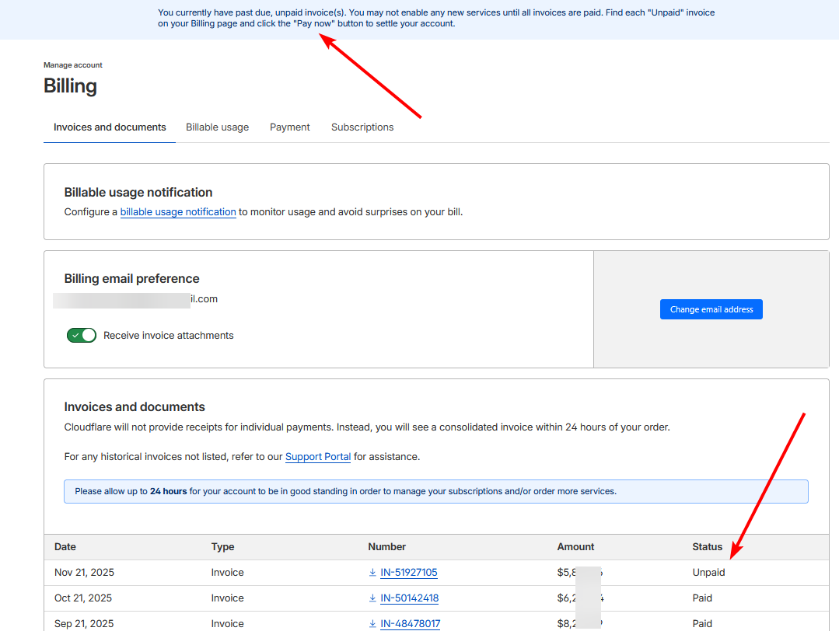Open the billable usage notification link
The width and height of the screenshot is (839, 631).
[178, 212]
